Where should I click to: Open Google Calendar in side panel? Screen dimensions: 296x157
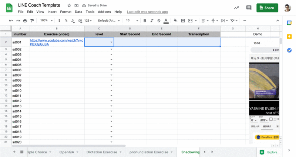click(289, 23)
